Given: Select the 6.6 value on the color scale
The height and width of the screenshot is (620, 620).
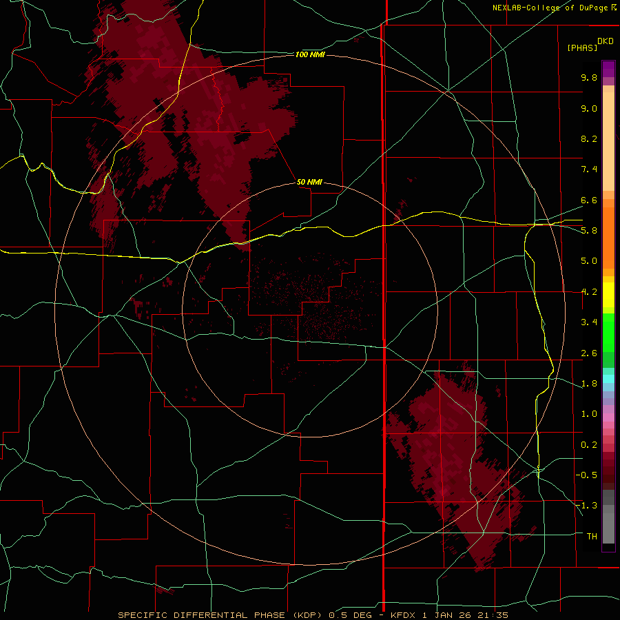Looking at the screenshot, I should [x=589, y=200].
